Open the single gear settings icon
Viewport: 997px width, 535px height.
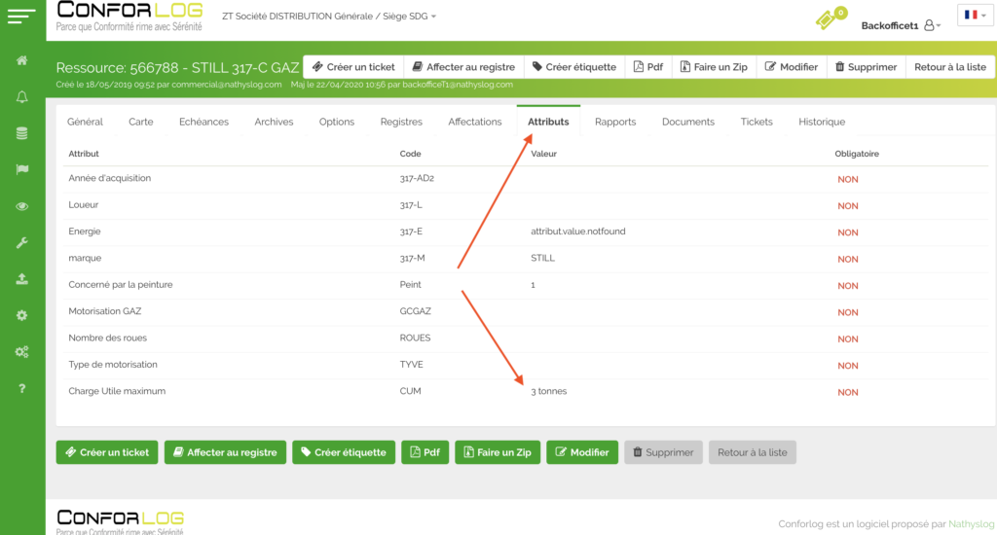coord(21,315)
